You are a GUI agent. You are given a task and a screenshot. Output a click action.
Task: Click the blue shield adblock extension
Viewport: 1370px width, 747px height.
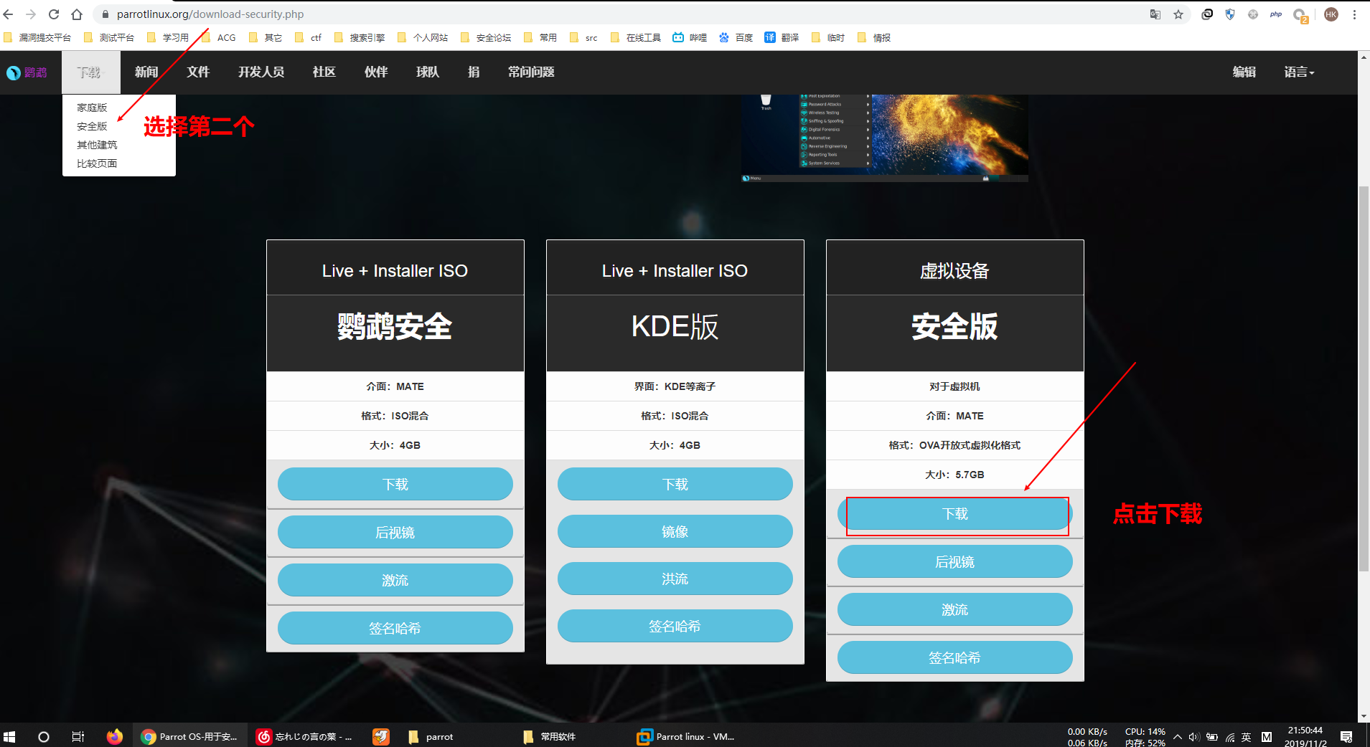point(1230,14)
